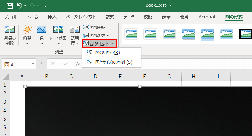Open the ファイル tab
252x136 pixels.
coord(11,17)
